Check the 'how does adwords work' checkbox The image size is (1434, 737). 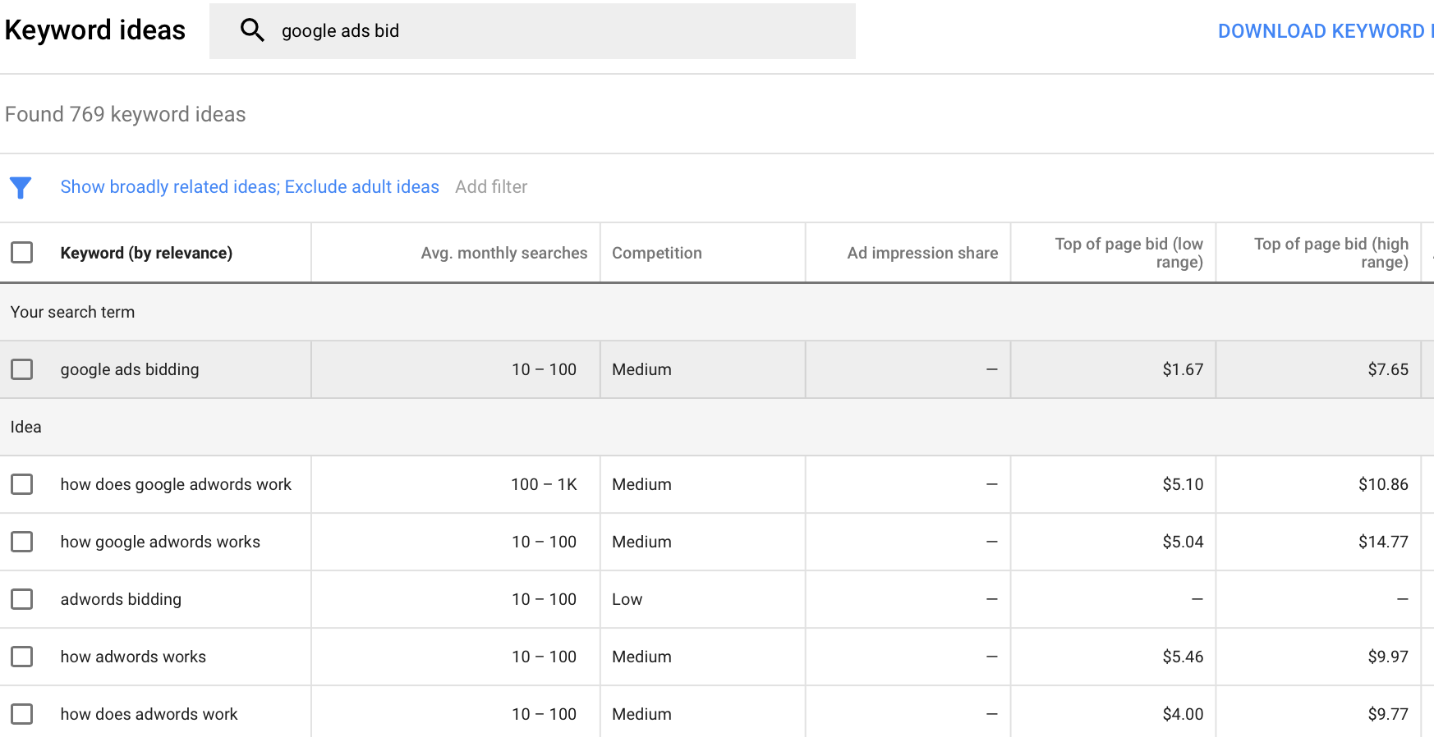coord(22,714)
